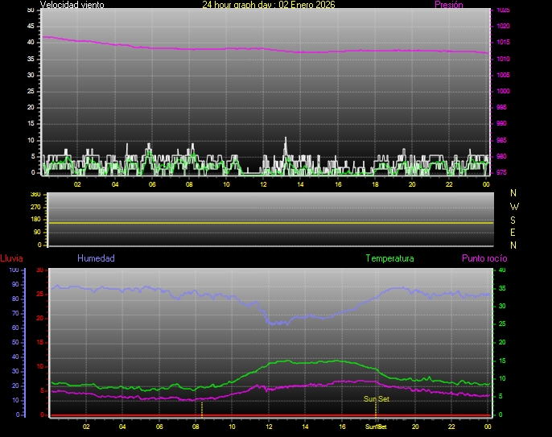
Task: Click the yellow dotted sunrise marker near 08
Action: coord(201,408)
